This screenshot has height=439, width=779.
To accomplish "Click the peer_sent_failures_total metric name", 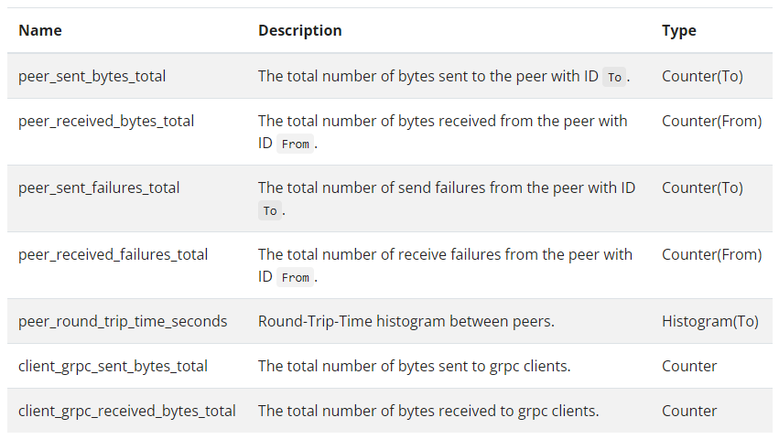I will coord(99,187).
